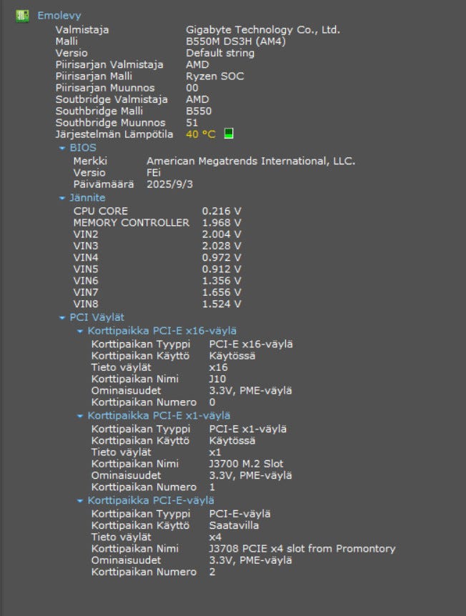Click the VIN6 value 1.356 V
466x616 pixels.
pyautogui.click(x=222, y=281)
